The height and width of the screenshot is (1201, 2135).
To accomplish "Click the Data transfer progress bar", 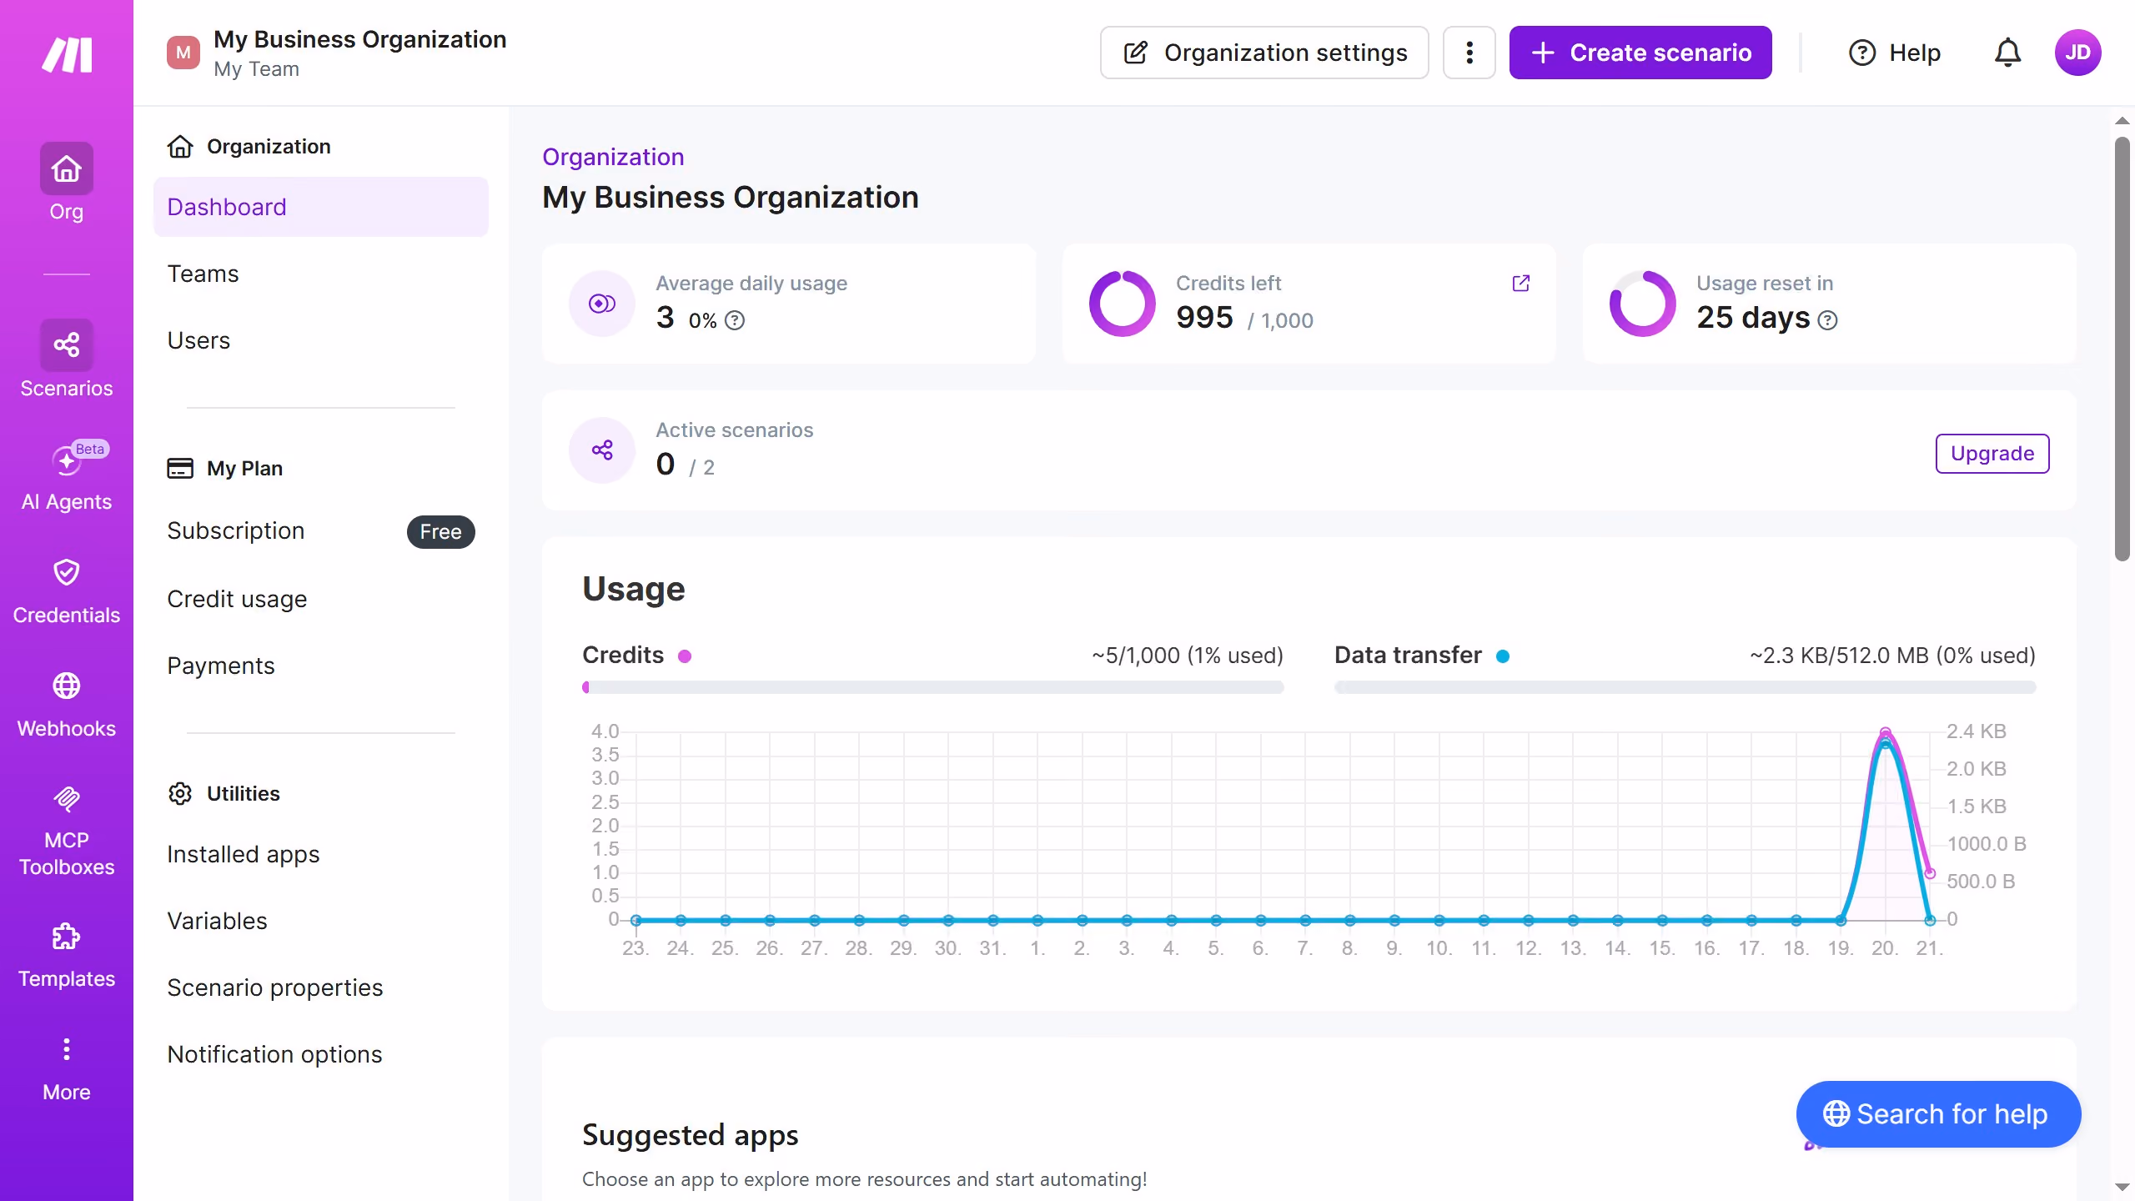I will (x=1685, y=687).
